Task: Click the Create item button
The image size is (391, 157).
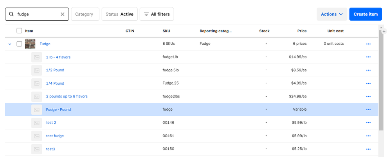Action: tap(365, 14)
